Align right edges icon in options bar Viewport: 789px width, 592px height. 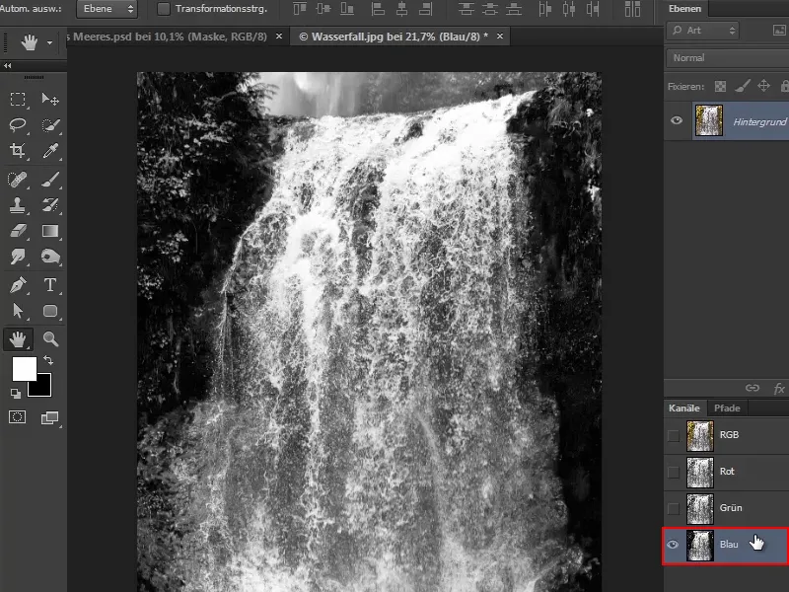pos(426,9)
